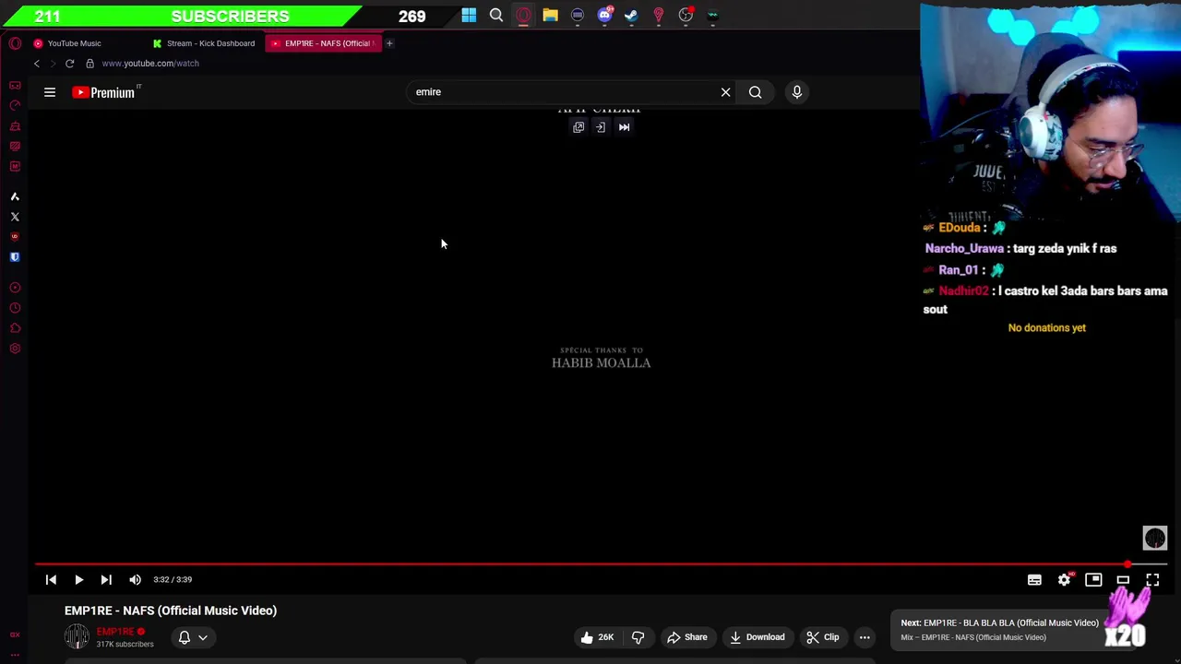Viewport: 1181px width, 664px height.
Task: Open browser sidebar settings gear
Action: [x=15, y=349]
